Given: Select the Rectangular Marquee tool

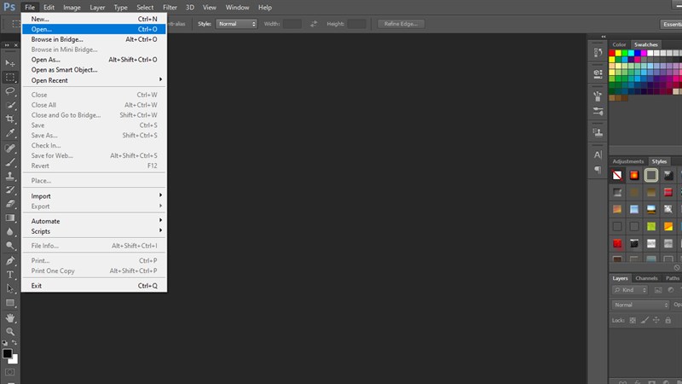Looking at the screenshot, I should pos(10,77).
